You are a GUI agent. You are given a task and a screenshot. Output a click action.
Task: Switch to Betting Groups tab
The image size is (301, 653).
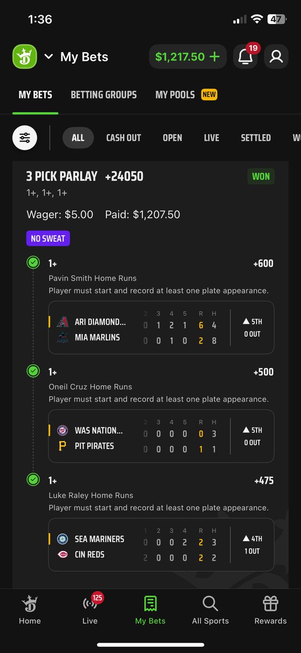(104, 95)
